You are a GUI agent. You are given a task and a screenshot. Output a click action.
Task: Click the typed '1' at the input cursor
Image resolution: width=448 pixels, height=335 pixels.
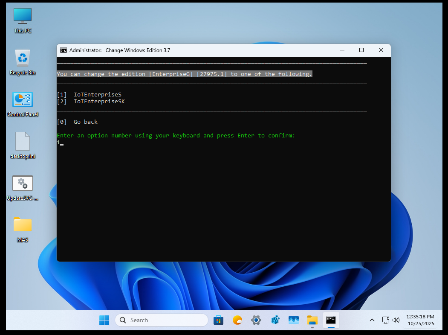pos(58,142)
